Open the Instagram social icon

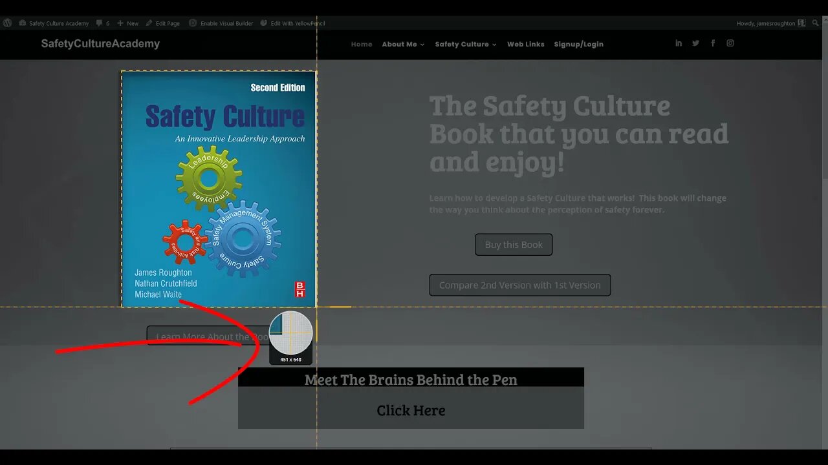730,43
